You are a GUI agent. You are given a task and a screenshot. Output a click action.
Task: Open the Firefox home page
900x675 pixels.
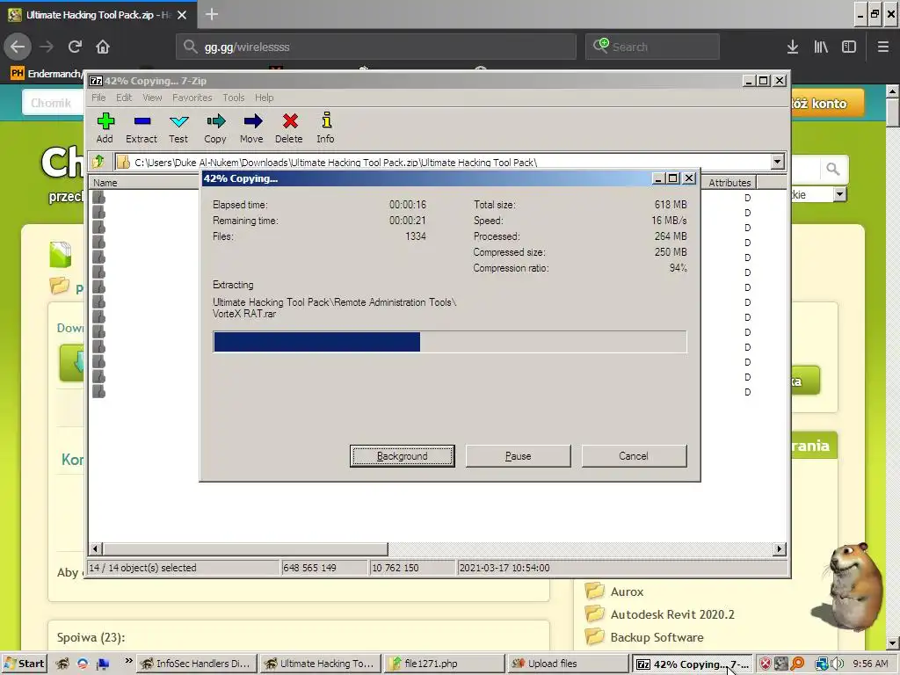(103, 47)
